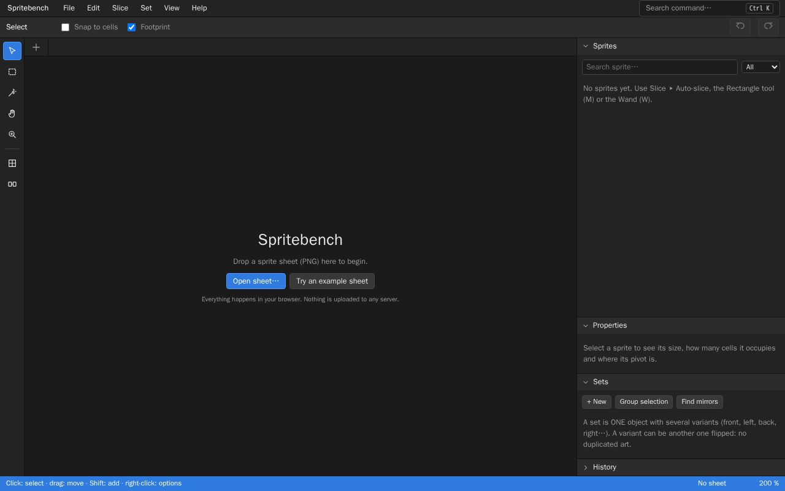Click the No sheet status text
The image size is (785, 491).
tap(712, 484)
